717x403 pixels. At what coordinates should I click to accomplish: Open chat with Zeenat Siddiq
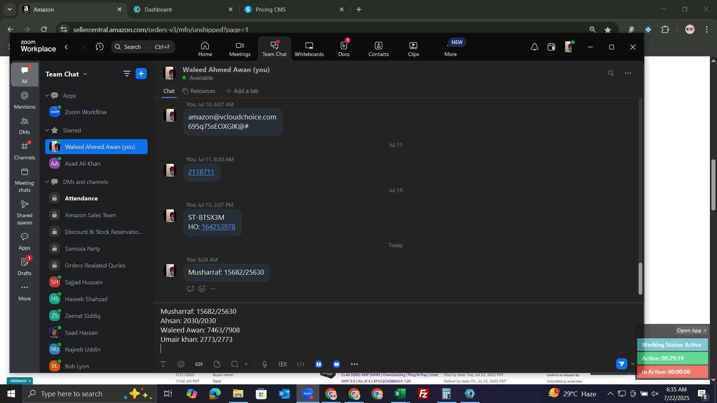[96, 316]
